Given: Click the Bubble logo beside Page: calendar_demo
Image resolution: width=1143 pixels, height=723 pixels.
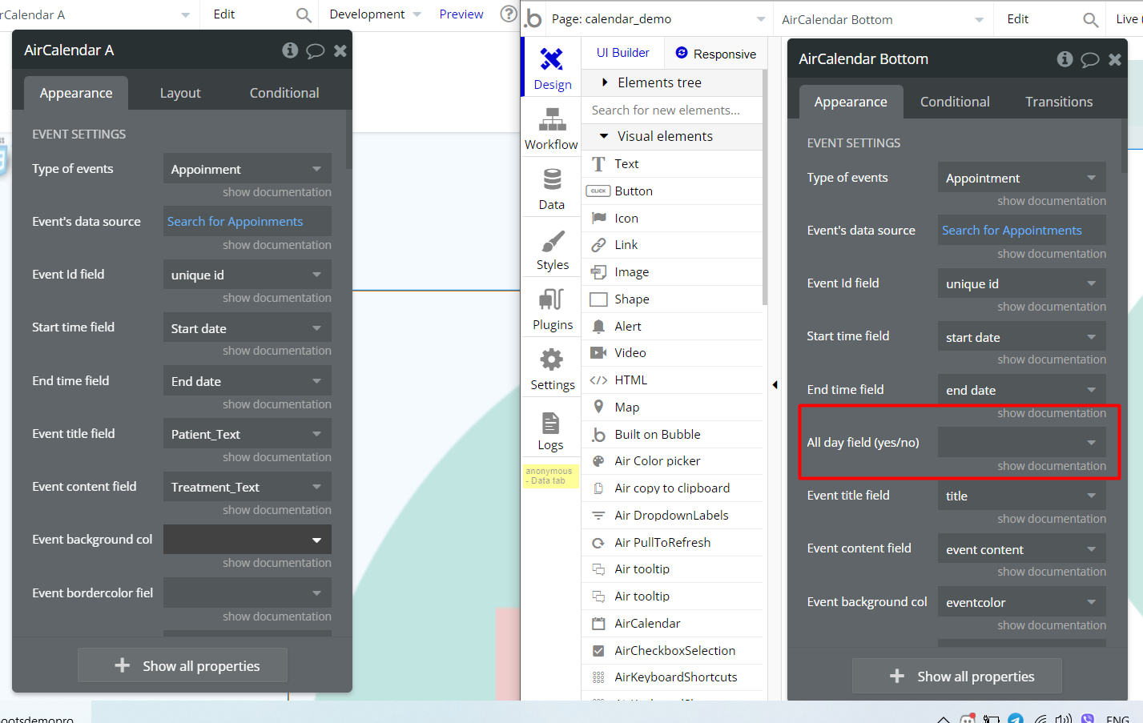Looking at the screenshot, I should pyautogui.click(x=533, y=18).
